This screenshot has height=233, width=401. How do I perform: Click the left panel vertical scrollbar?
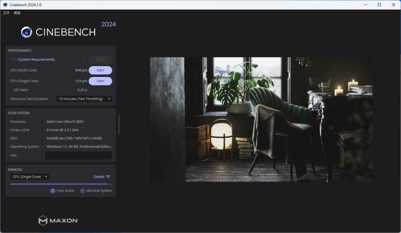(x=119, y=125)
